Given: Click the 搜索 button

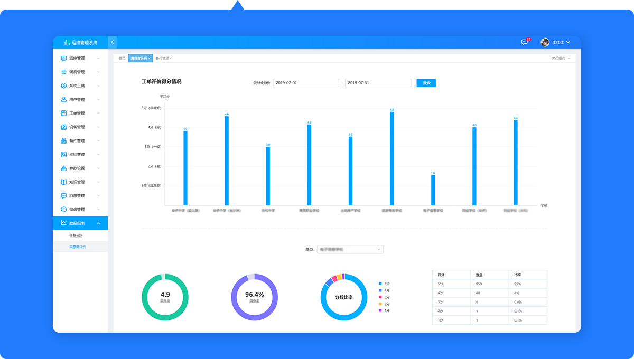Looking at the screenshot, I should coord(426,83).
